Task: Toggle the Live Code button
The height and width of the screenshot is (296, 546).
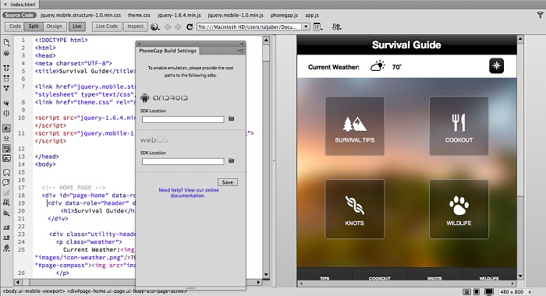Action: coord(107,26)
